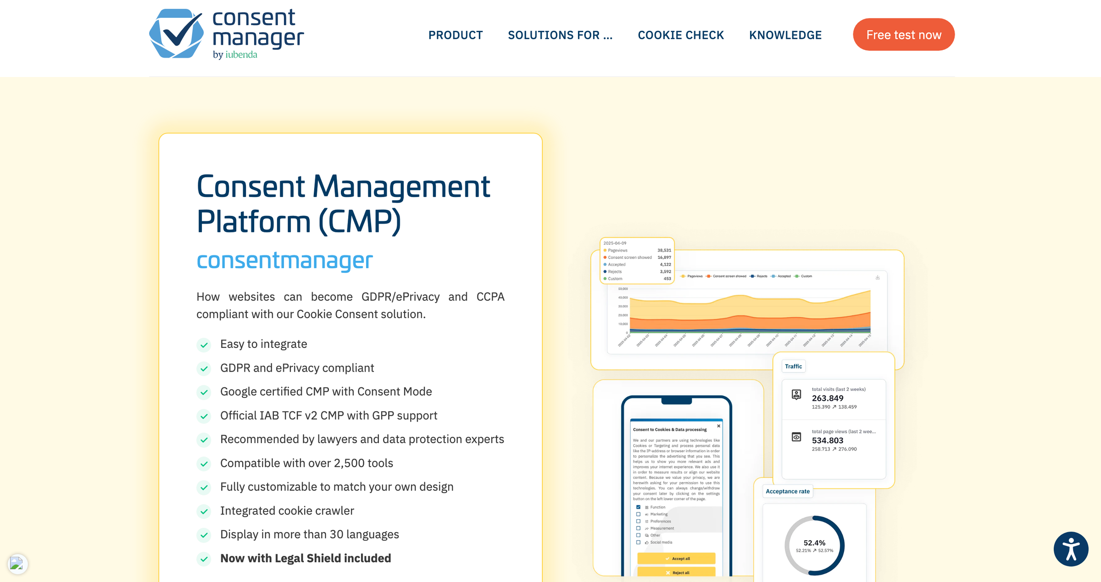Click the total page views eye icon
The height and width of the screenshot is (582, 1101).
[x=796, y=437]
